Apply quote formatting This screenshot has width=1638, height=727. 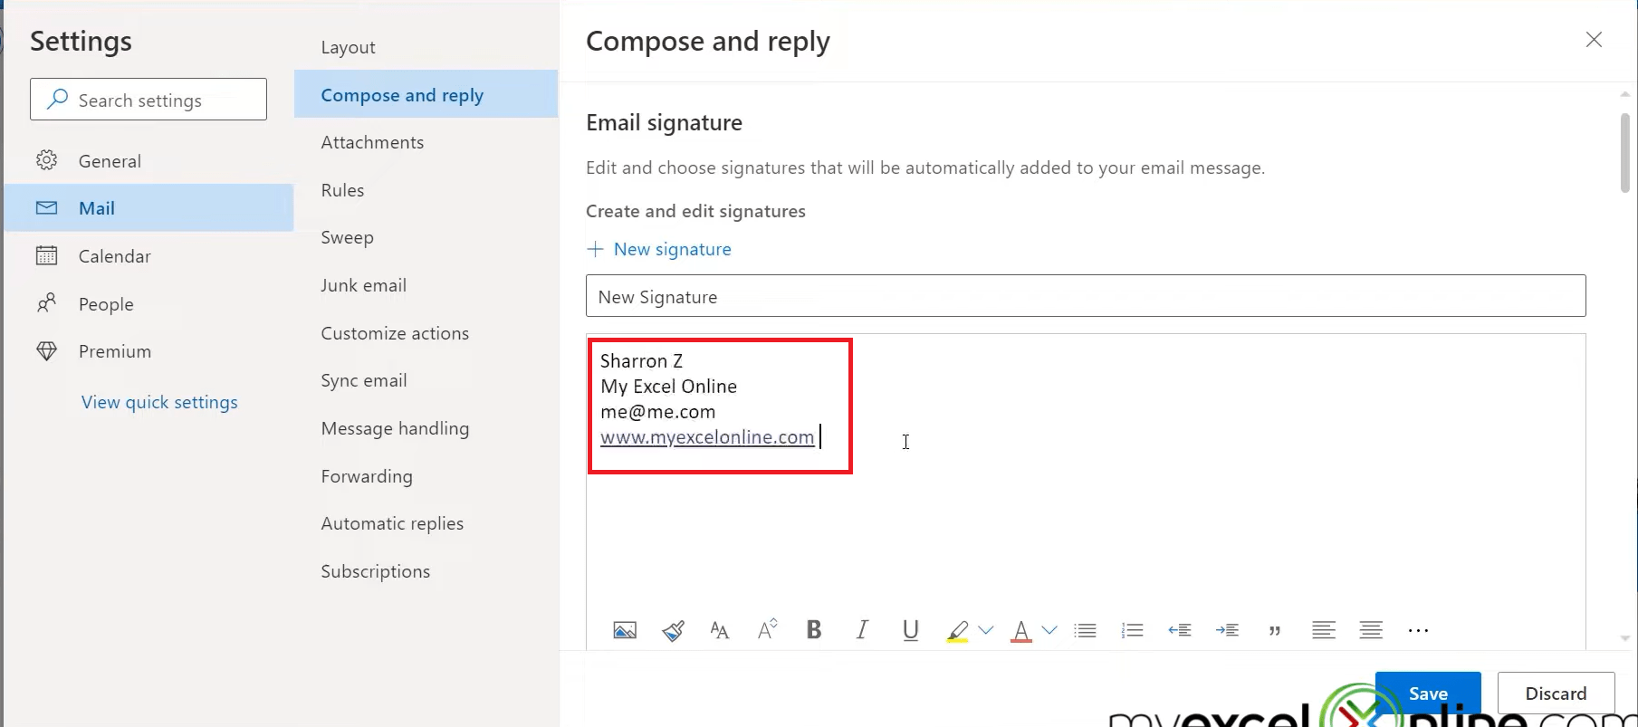[x=1275, y=630]
